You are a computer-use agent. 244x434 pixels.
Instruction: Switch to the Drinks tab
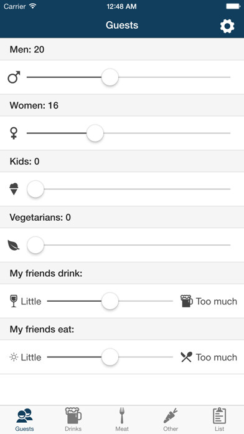(x=73, y=420)
